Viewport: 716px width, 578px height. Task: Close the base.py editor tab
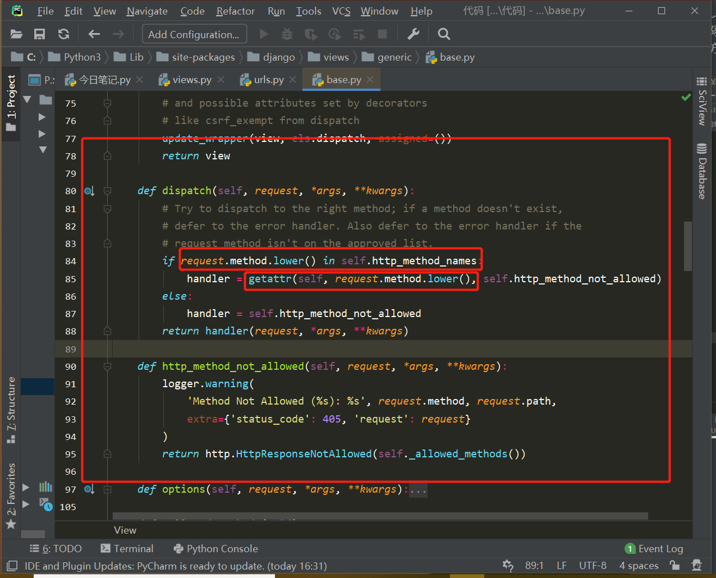pyautogui.click(x=370, y=80)
